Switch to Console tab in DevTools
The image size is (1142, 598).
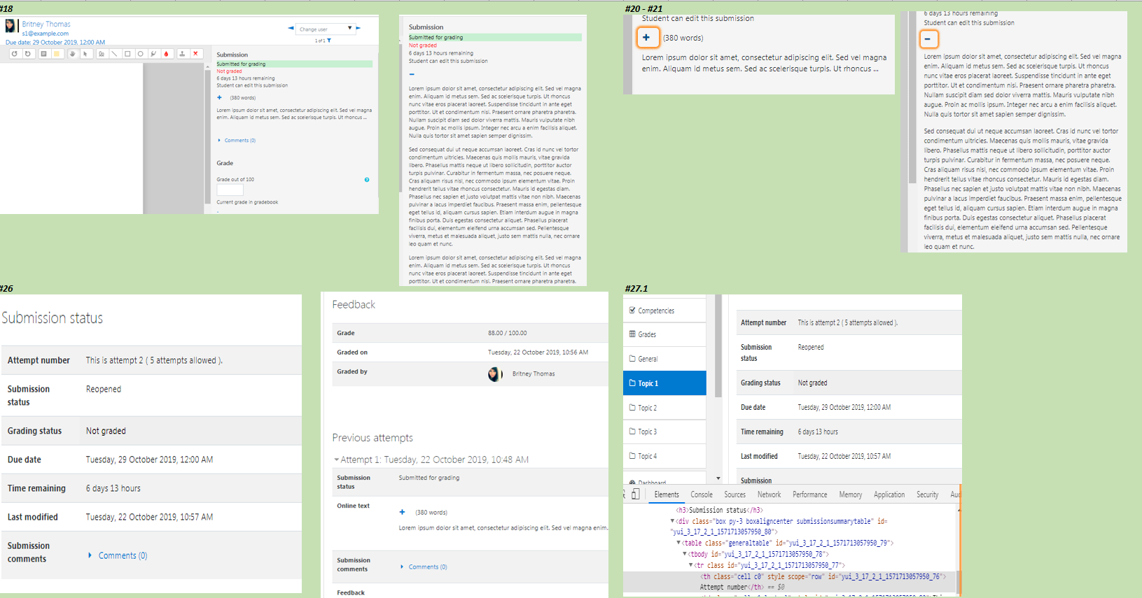coord(702,494)
